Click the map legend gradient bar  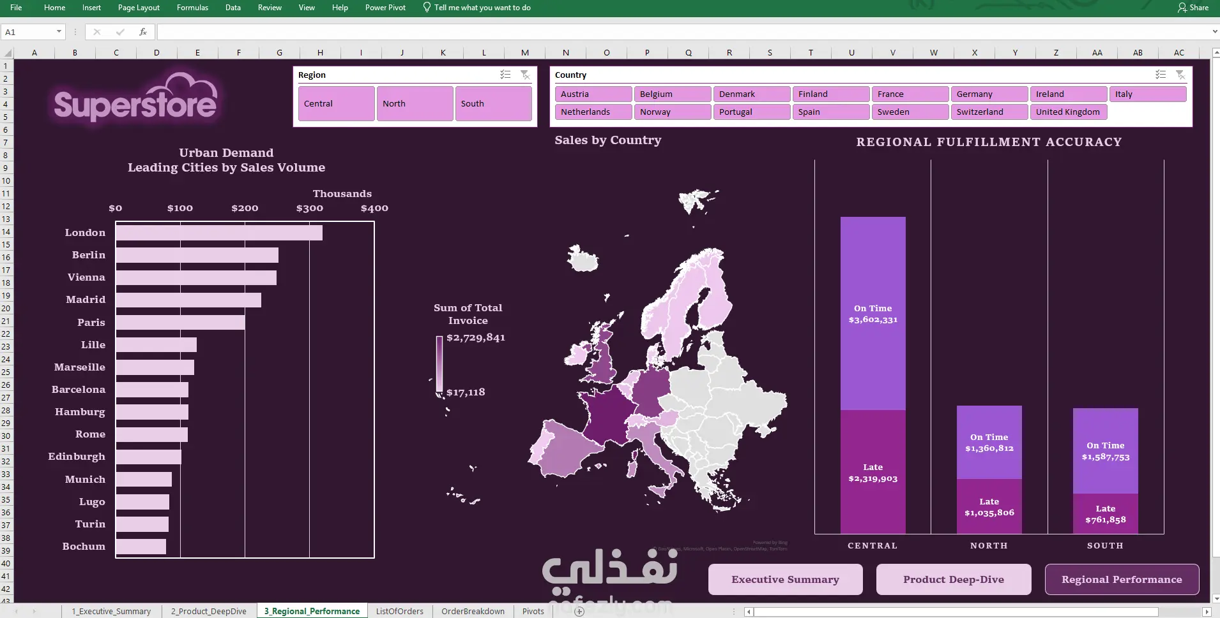[439, 364]
